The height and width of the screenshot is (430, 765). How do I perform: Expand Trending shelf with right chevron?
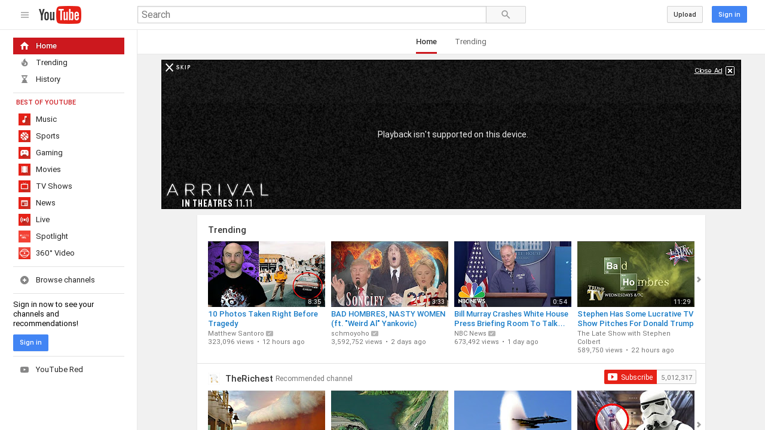click(x=699, y=279)
